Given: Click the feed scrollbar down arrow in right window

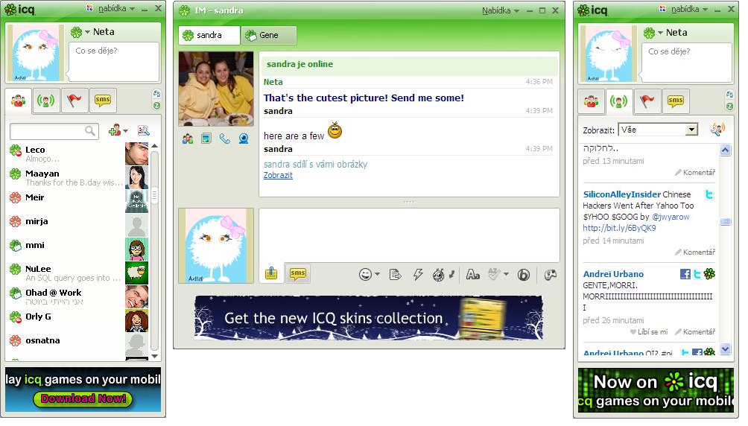Looking at the screenshot, I should pos(725,349).
